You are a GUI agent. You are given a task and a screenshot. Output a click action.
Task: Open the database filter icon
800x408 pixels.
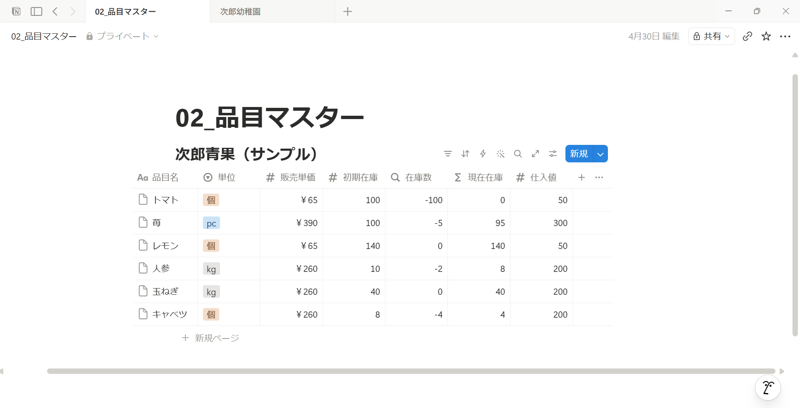(x=448, y=154)
